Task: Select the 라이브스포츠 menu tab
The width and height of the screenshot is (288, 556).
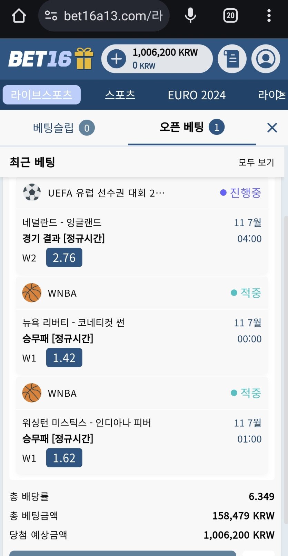Action: 42,95
